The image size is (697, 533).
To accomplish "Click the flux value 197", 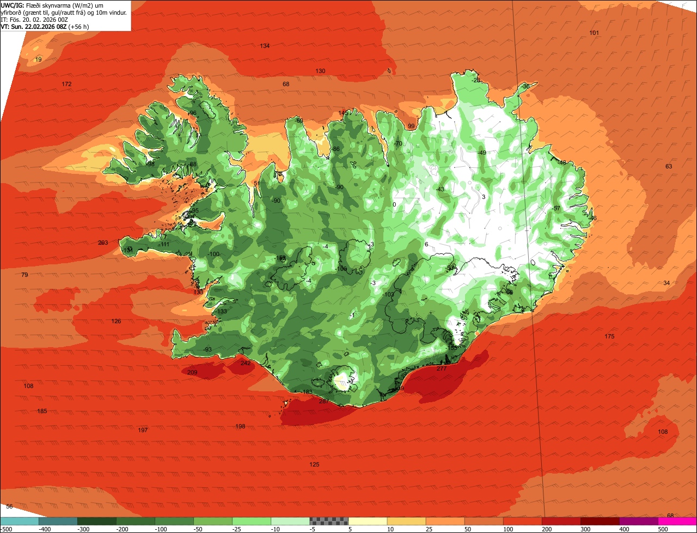I will pyautogui.click(x=143, y=430).
